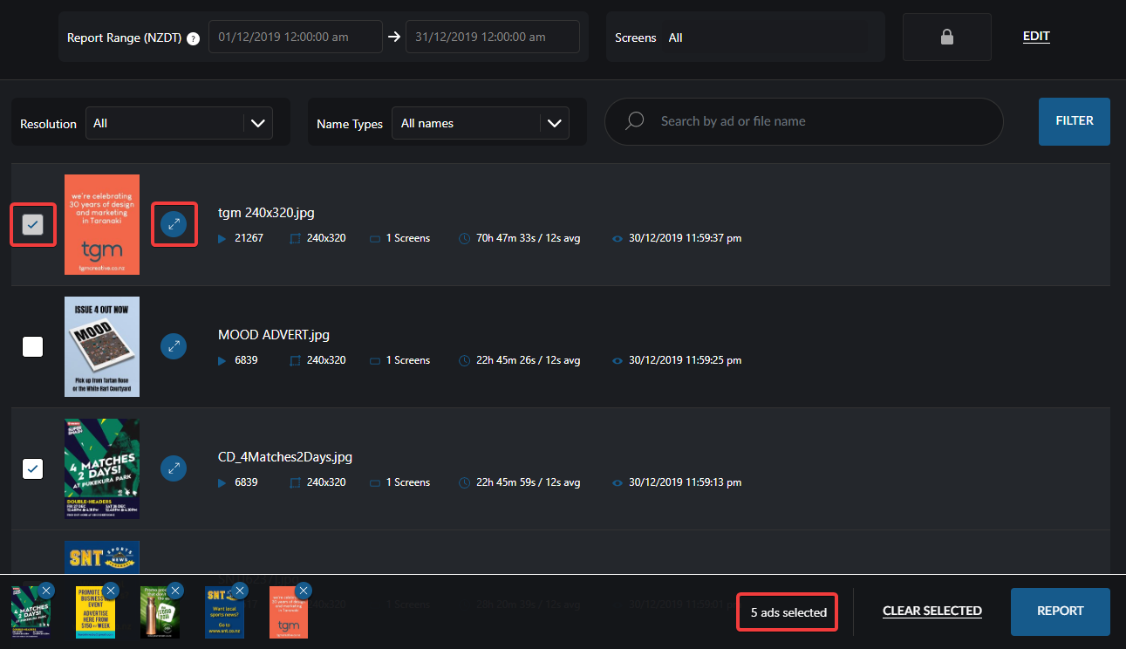Screen dimensions: 1126x649
Task: Click last seen 30/12/2019 11:59:37 pm
Action: click(x=685, y=238)
